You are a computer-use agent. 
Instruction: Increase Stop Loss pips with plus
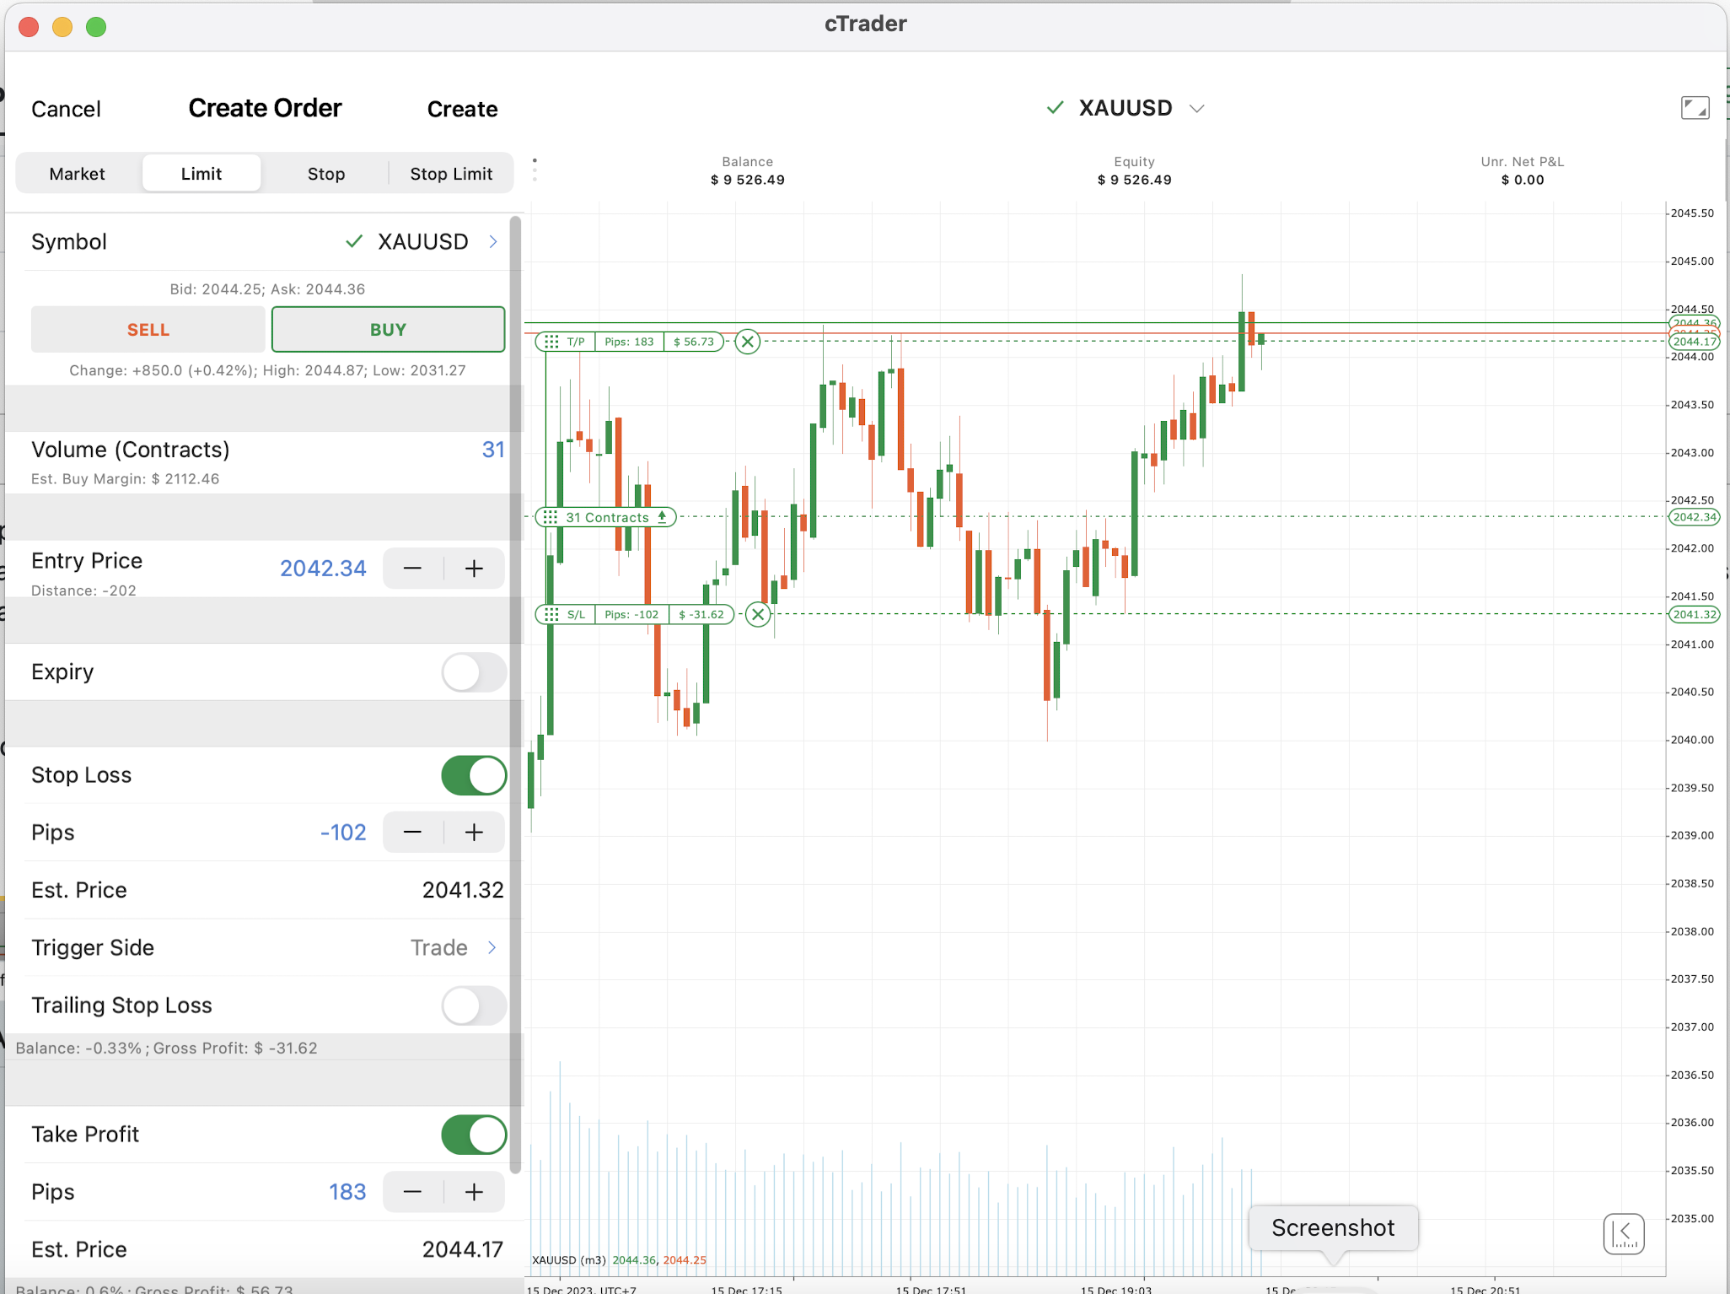(x=475, y=833)
